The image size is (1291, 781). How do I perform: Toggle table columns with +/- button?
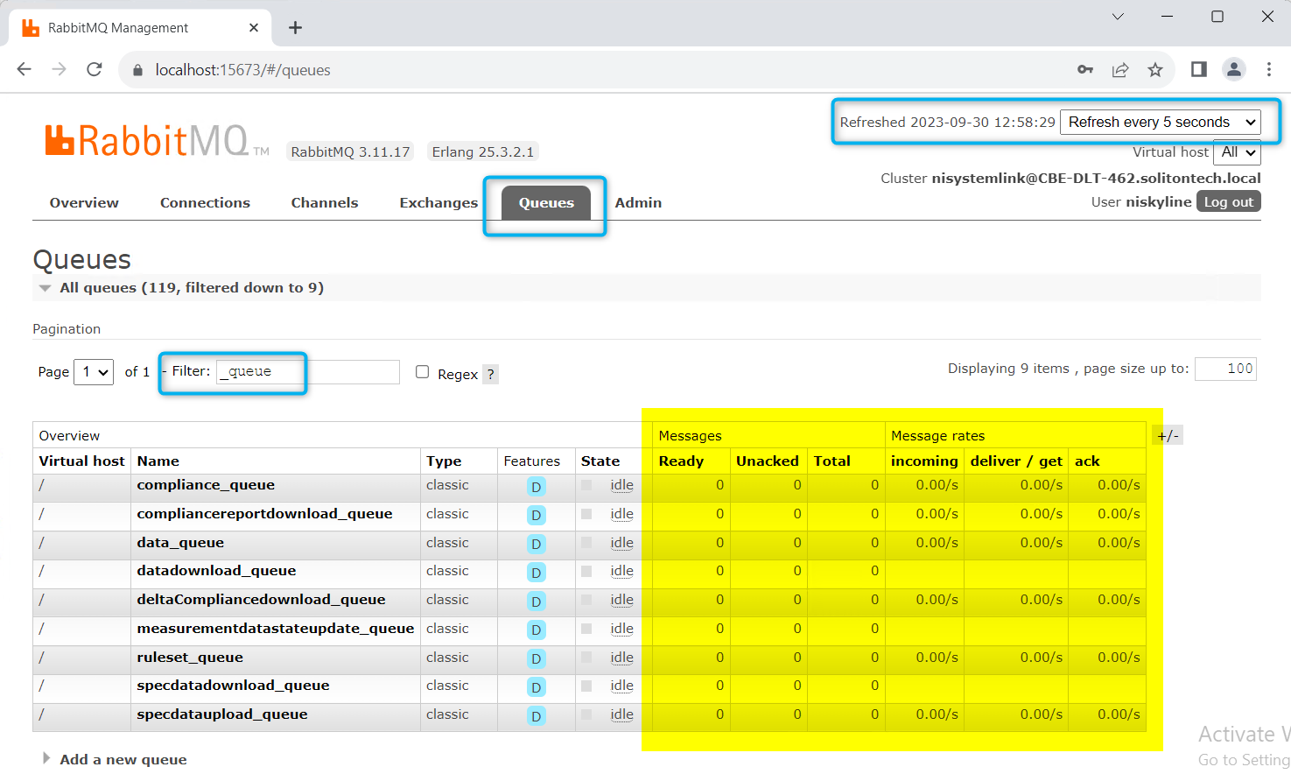(x=1168, y=435)
